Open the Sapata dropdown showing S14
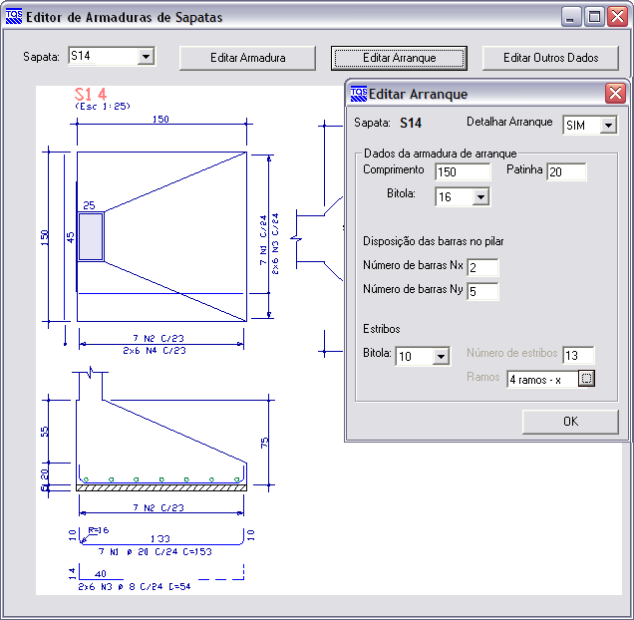634x620 pixels. pos(147,57)
